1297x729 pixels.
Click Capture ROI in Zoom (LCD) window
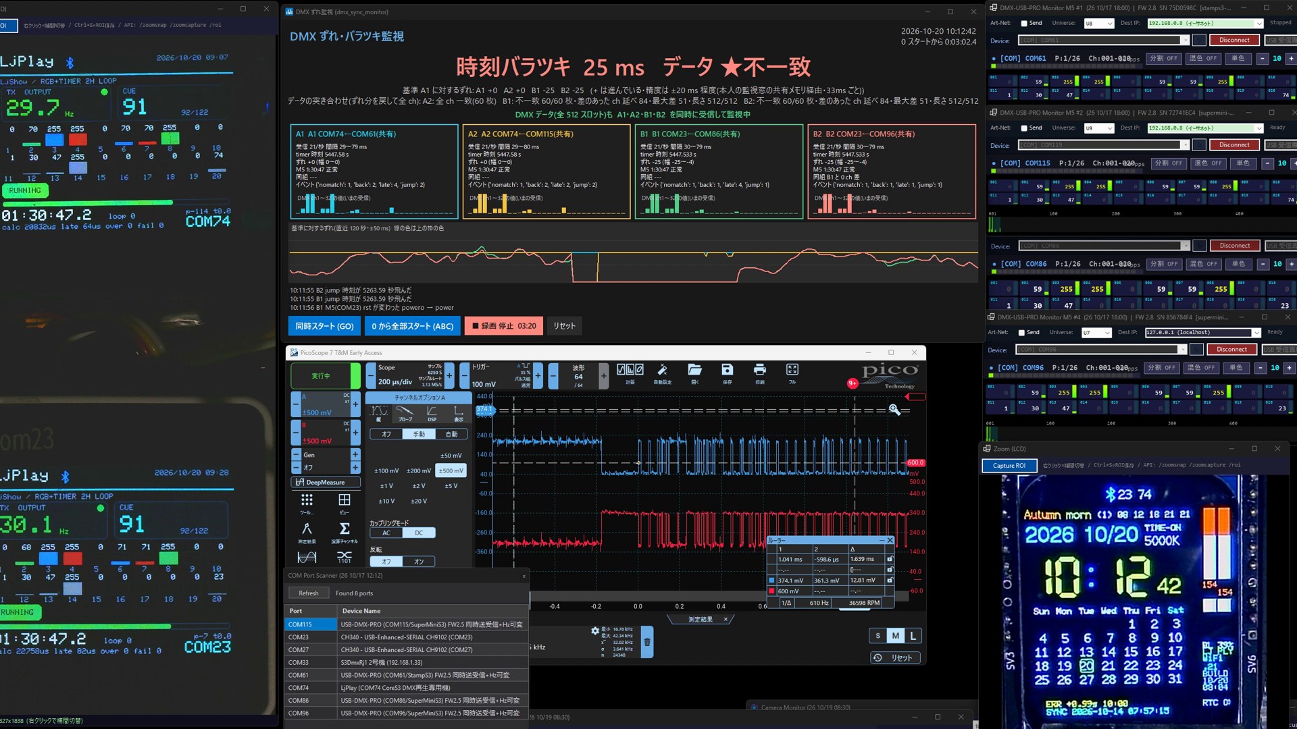click(x=1009, y=466)
